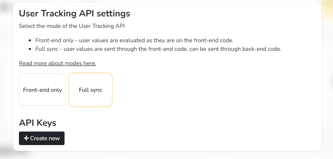Click the italic Front-end only term in list
Image resolution: width=333 pixels, height=159 pixels.
tap(55, 40)
